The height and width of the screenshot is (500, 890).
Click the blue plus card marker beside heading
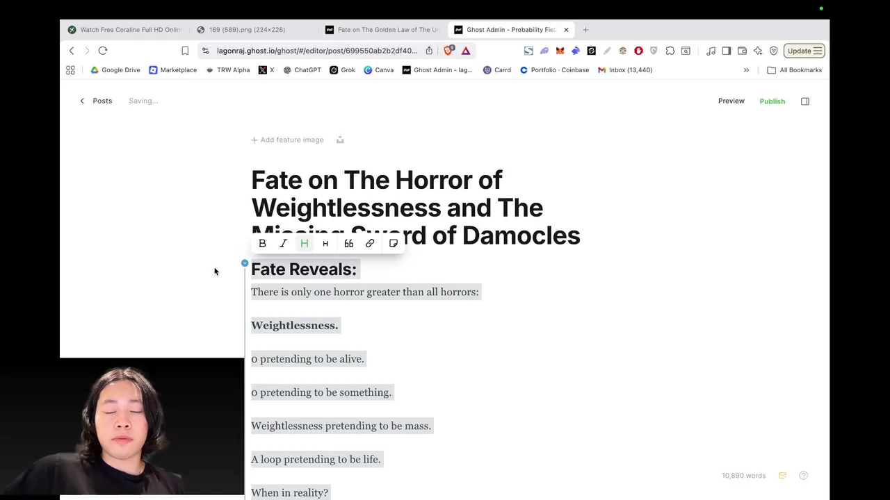(x=245, y=263)
